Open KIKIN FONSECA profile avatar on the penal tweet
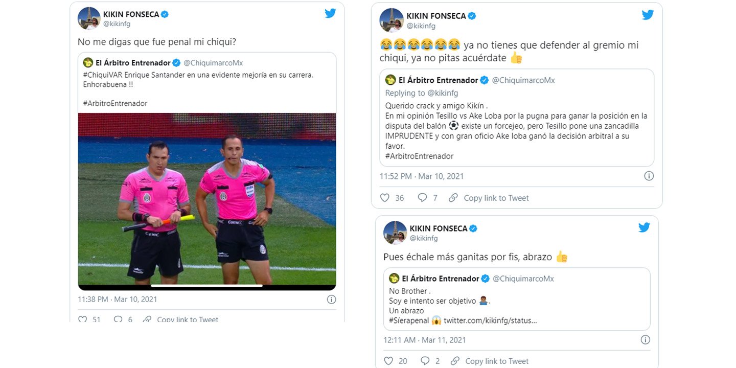This screenshot has width=736, height=368. (x=89, y=18)
